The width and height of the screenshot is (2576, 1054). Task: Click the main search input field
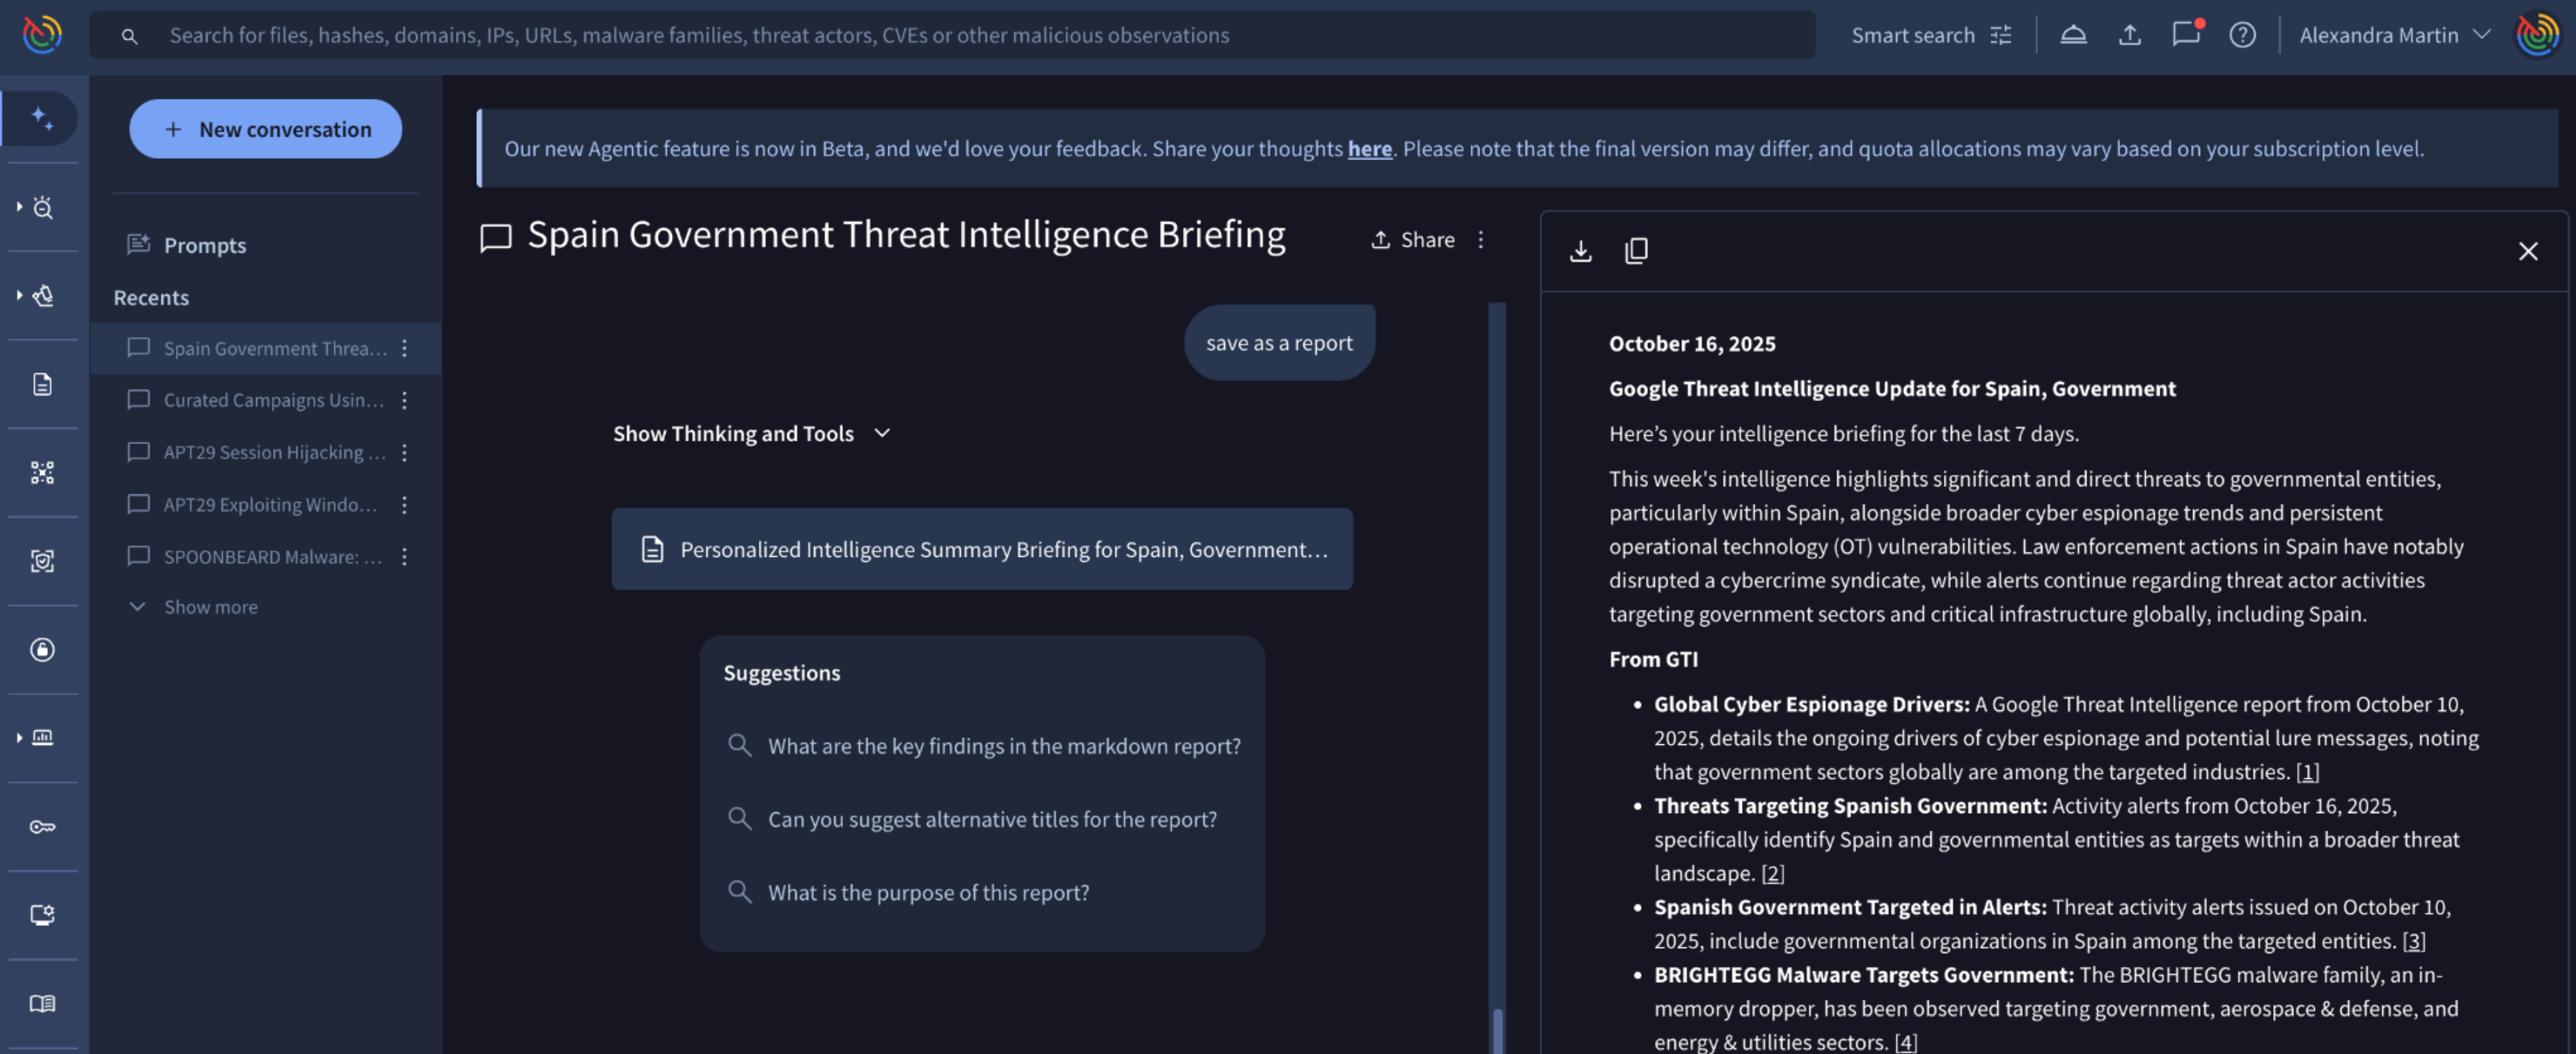tap(950, 35)
